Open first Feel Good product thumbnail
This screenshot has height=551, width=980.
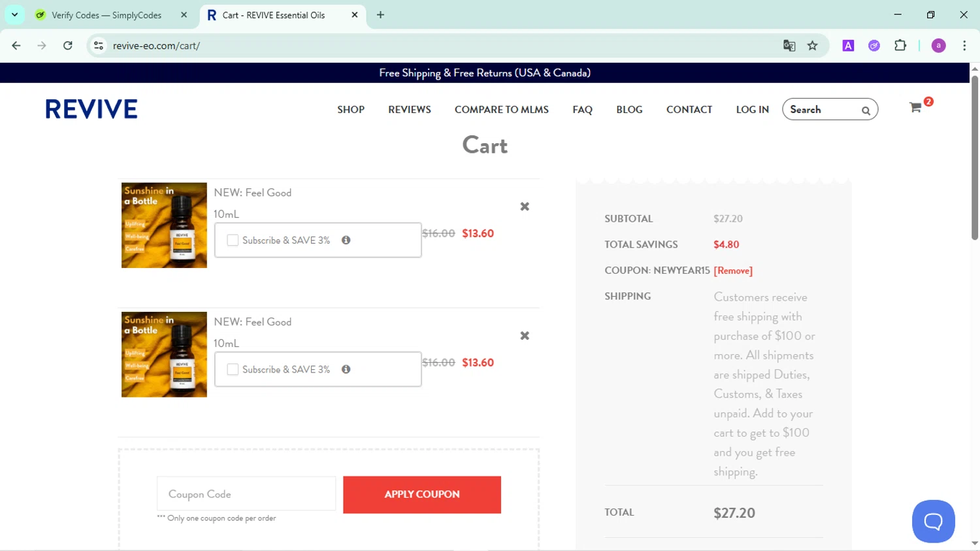pyautogui.click(x=164, y=225)
